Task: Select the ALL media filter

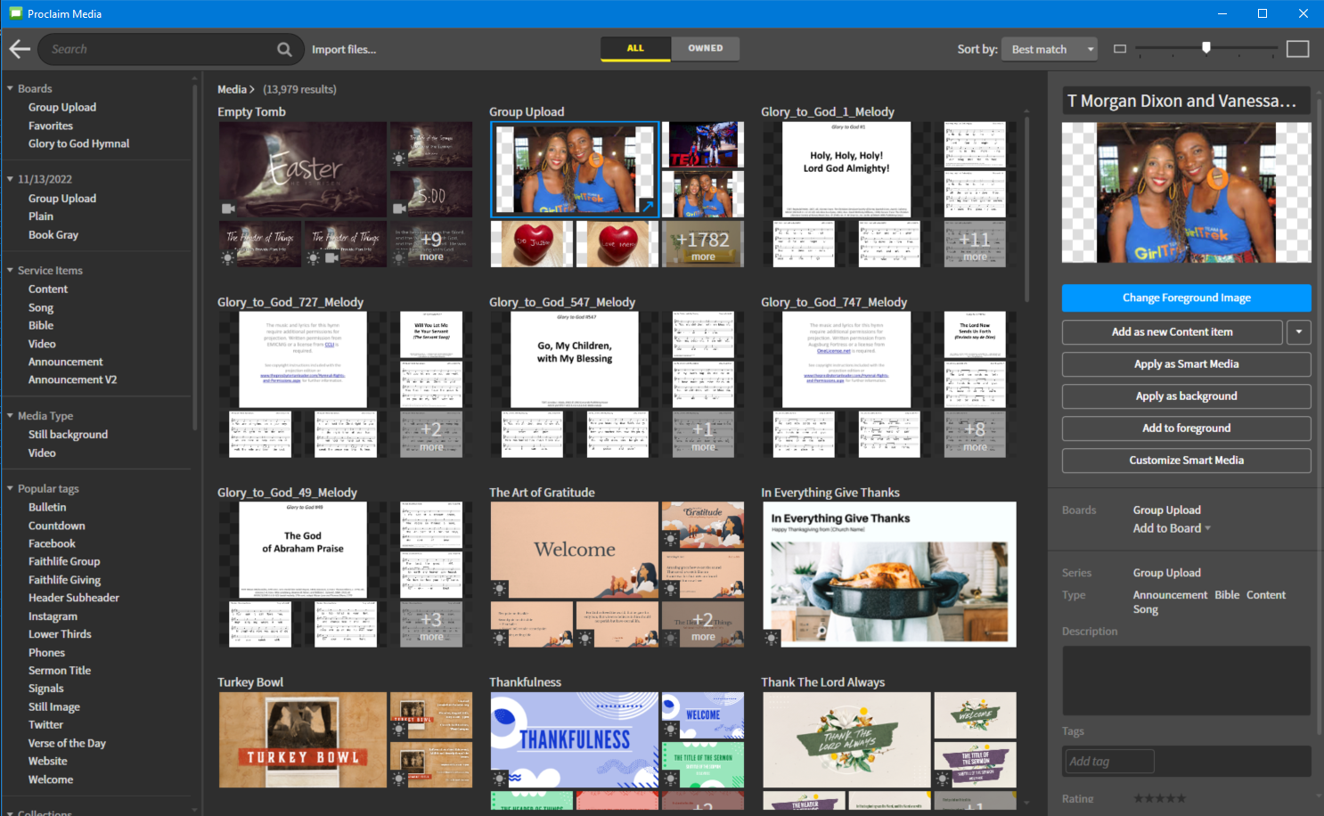Action: click(635, 48)
